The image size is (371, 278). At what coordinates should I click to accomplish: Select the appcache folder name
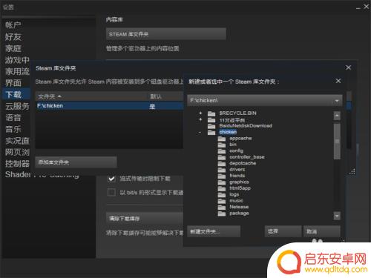click(x=240, y=139)
